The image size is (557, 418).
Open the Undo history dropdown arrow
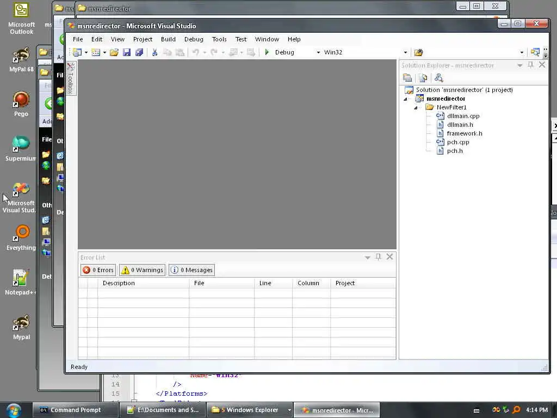click(205, 52)
